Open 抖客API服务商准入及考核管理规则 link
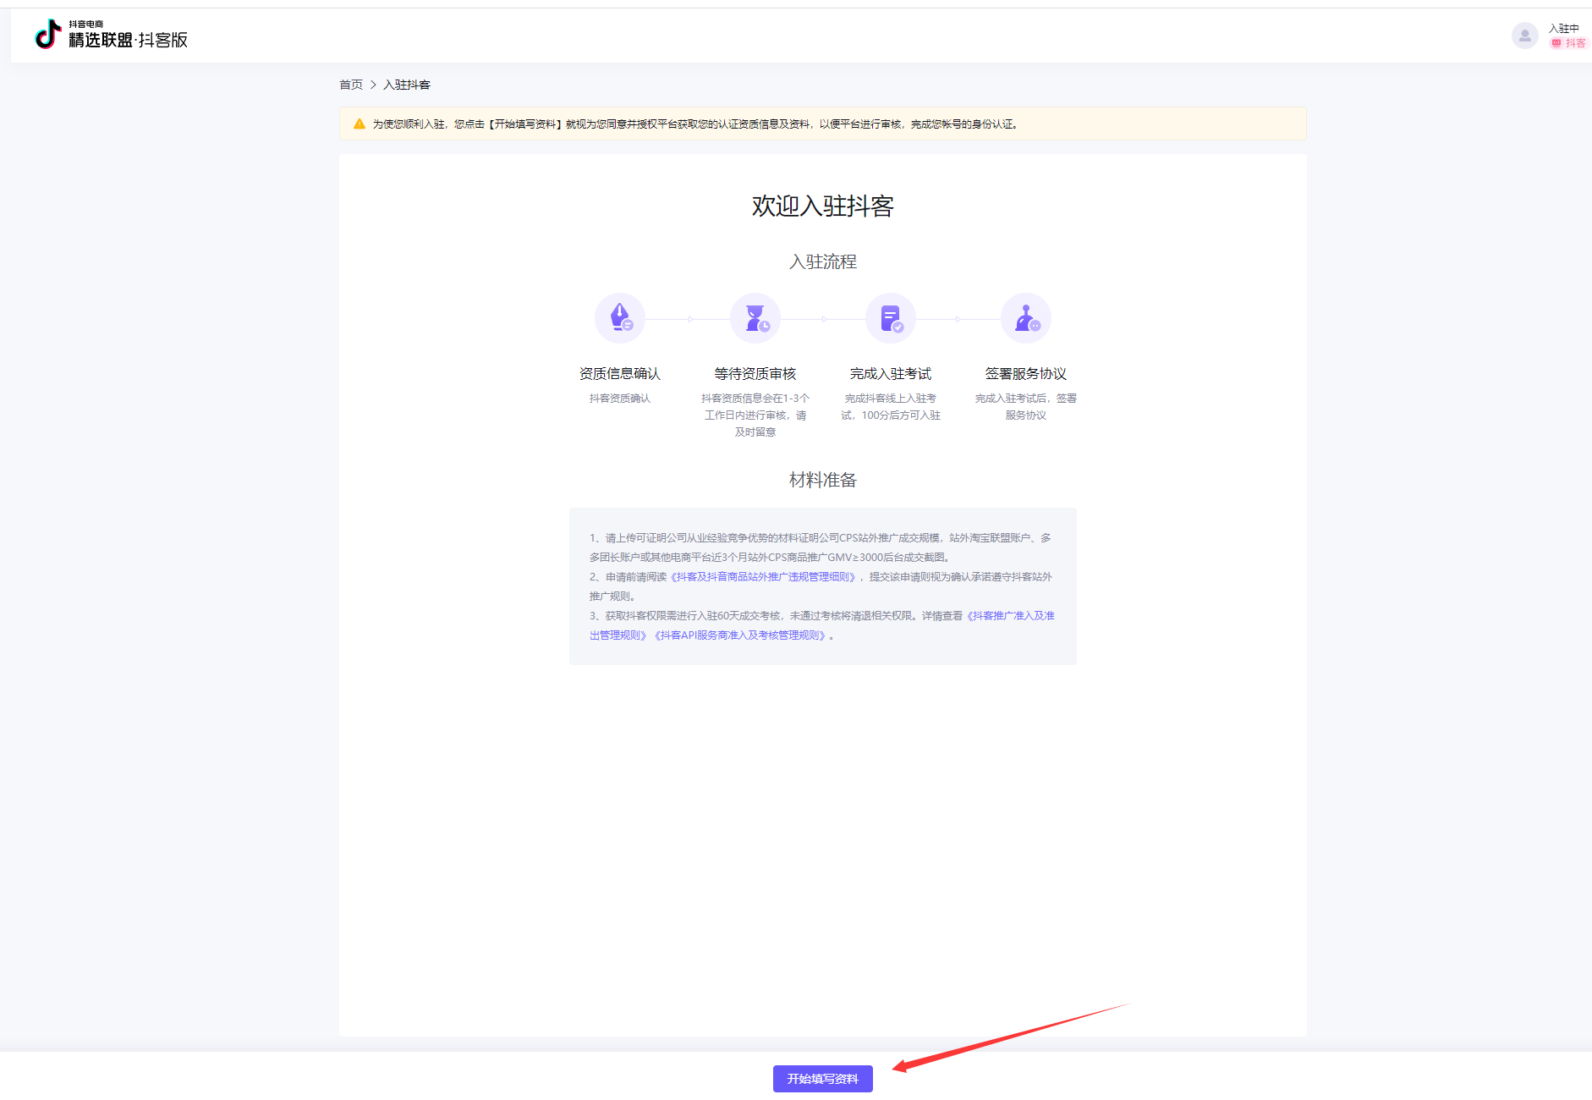Image resolution: width=1592 pixels, height=1100 pixels. [741, 635]
